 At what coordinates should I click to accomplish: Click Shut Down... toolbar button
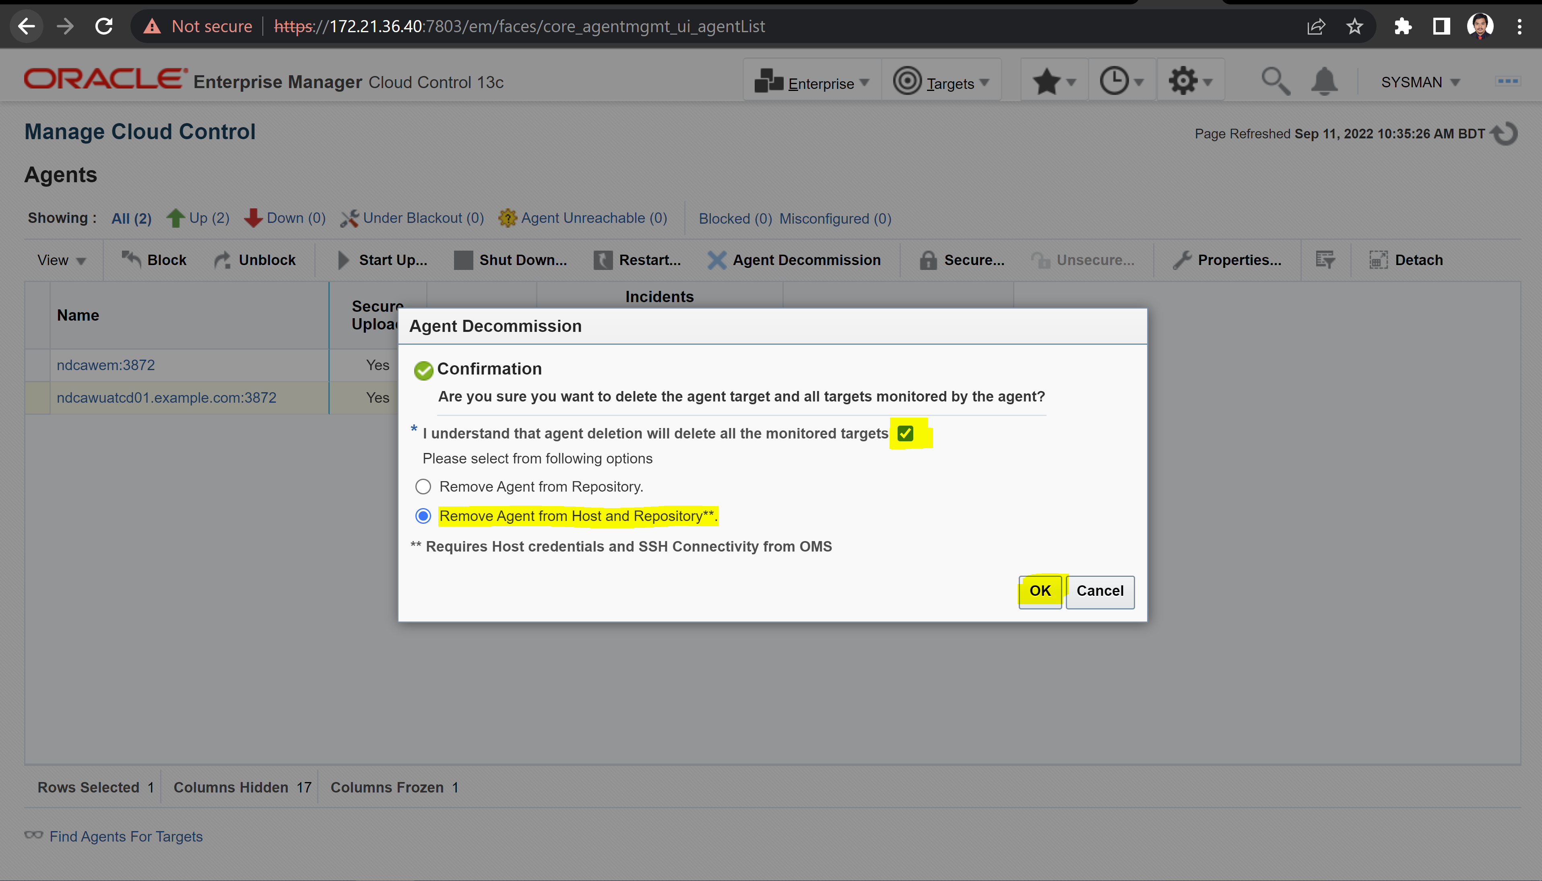510,260
